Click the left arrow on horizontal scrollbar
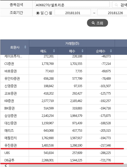Viewport: 127px width, 167px height. tap(6, 165)
